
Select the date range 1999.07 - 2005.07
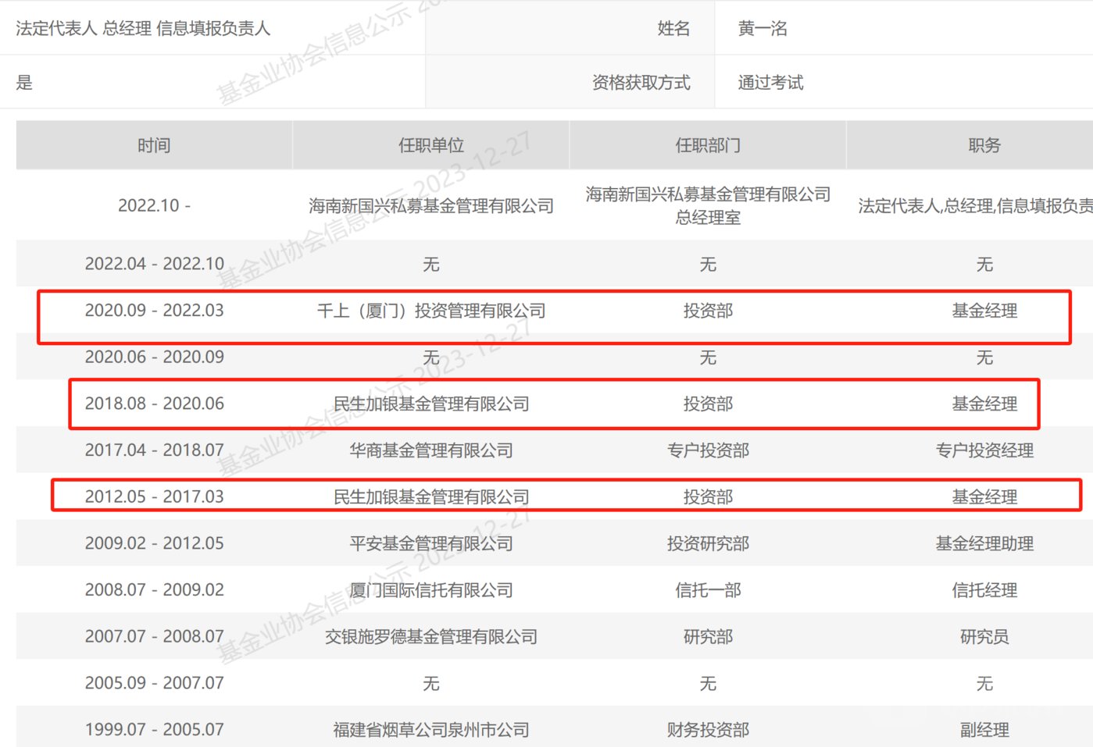click(154, 729)
